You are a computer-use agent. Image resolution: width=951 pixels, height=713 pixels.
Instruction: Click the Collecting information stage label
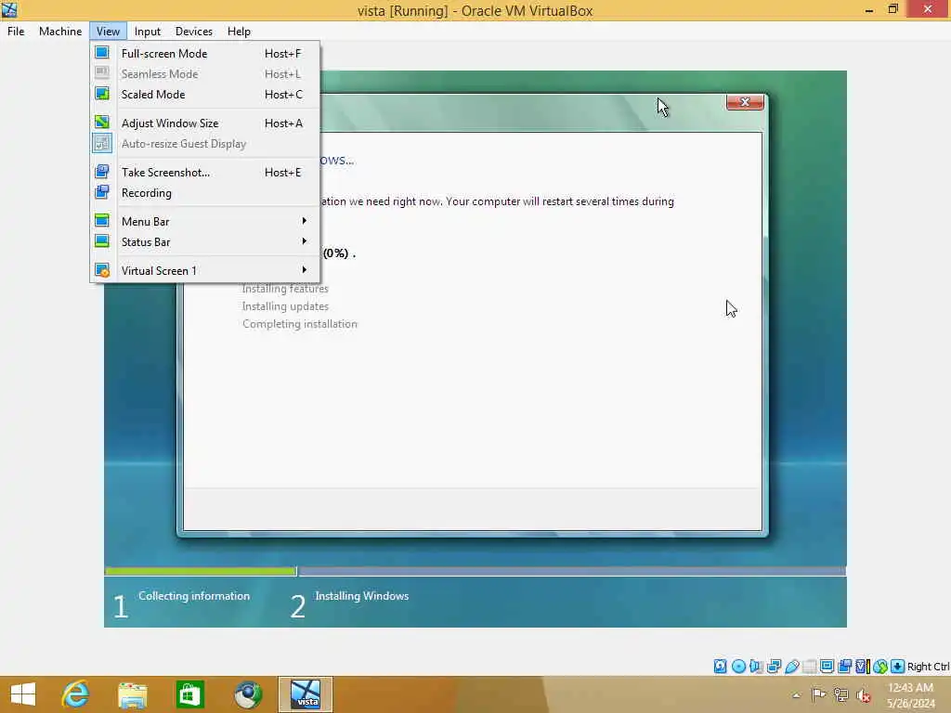tap(194, 596)
